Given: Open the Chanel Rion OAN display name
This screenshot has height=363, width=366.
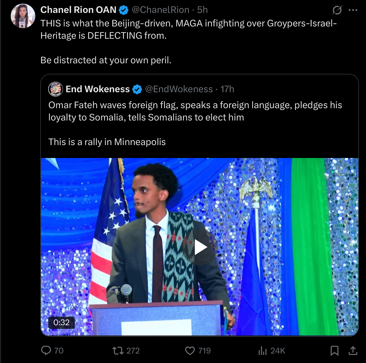Looking at the screenshot, I should click(78, 10).
